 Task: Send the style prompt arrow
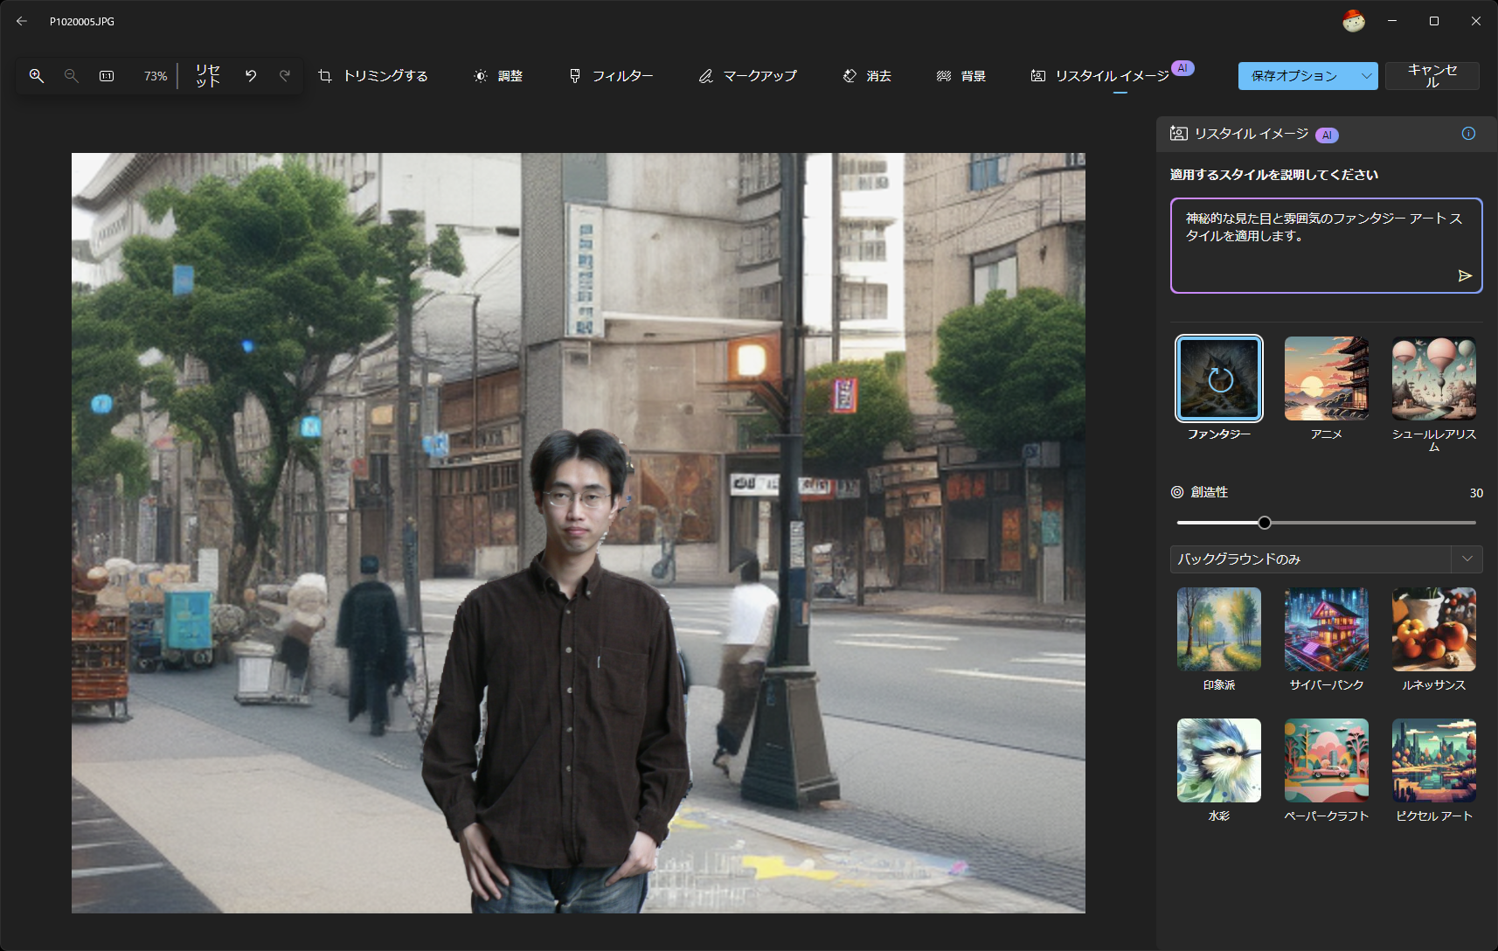pos(1465,276)
